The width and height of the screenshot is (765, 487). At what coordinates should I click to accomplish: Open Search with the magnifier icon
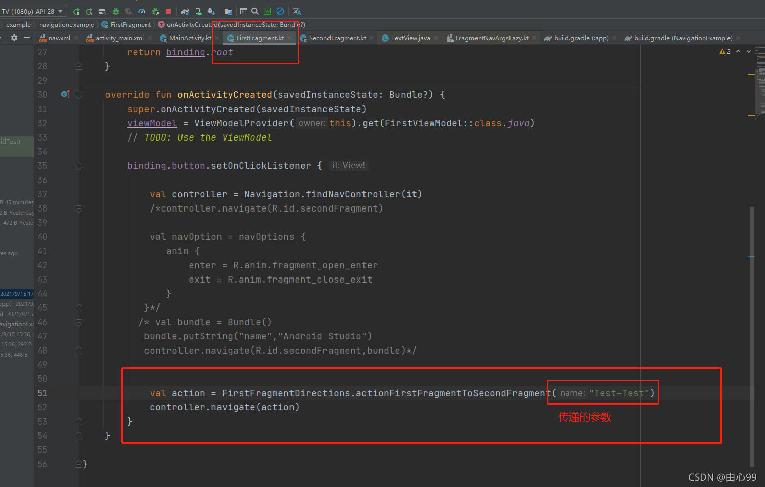coord(254,11)
